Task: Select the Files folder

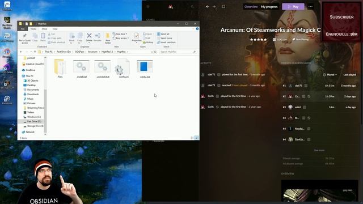Action: coord(60,69)
